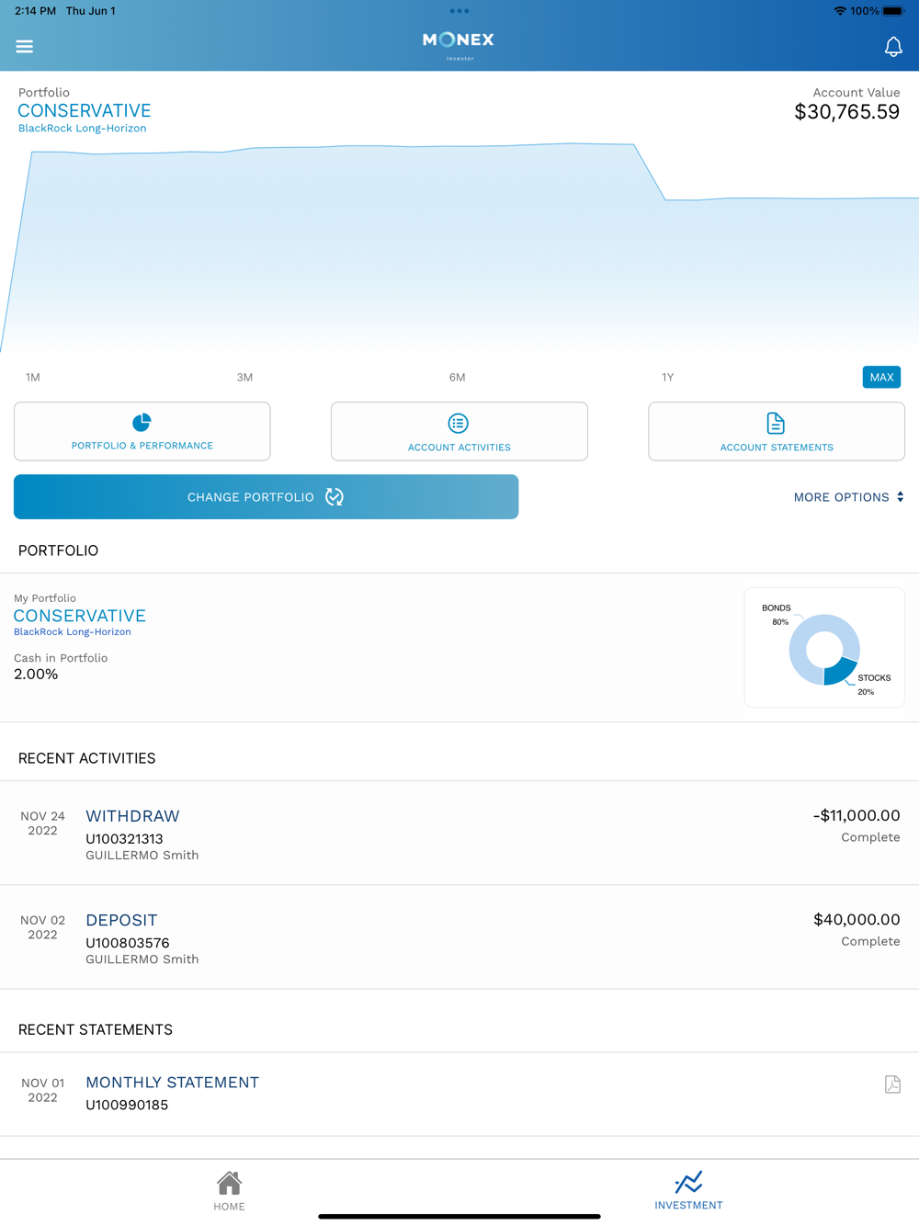Tap the 2:14 PM clock
The height and width of the screenshot is (1226, 919).
(35, 11)
